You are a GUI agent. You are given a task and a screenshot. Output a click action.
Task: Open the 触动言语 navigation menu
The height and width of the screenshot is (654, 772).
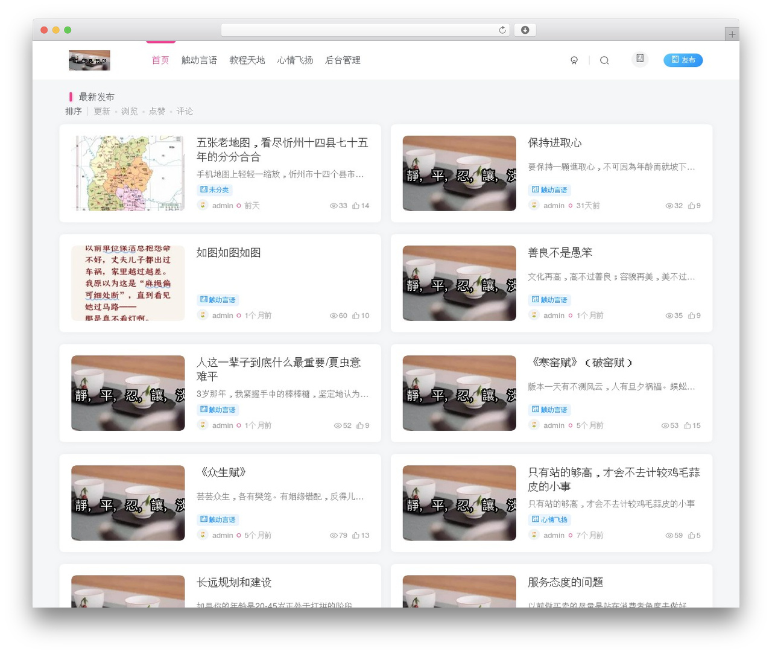[x=199, y=60]
